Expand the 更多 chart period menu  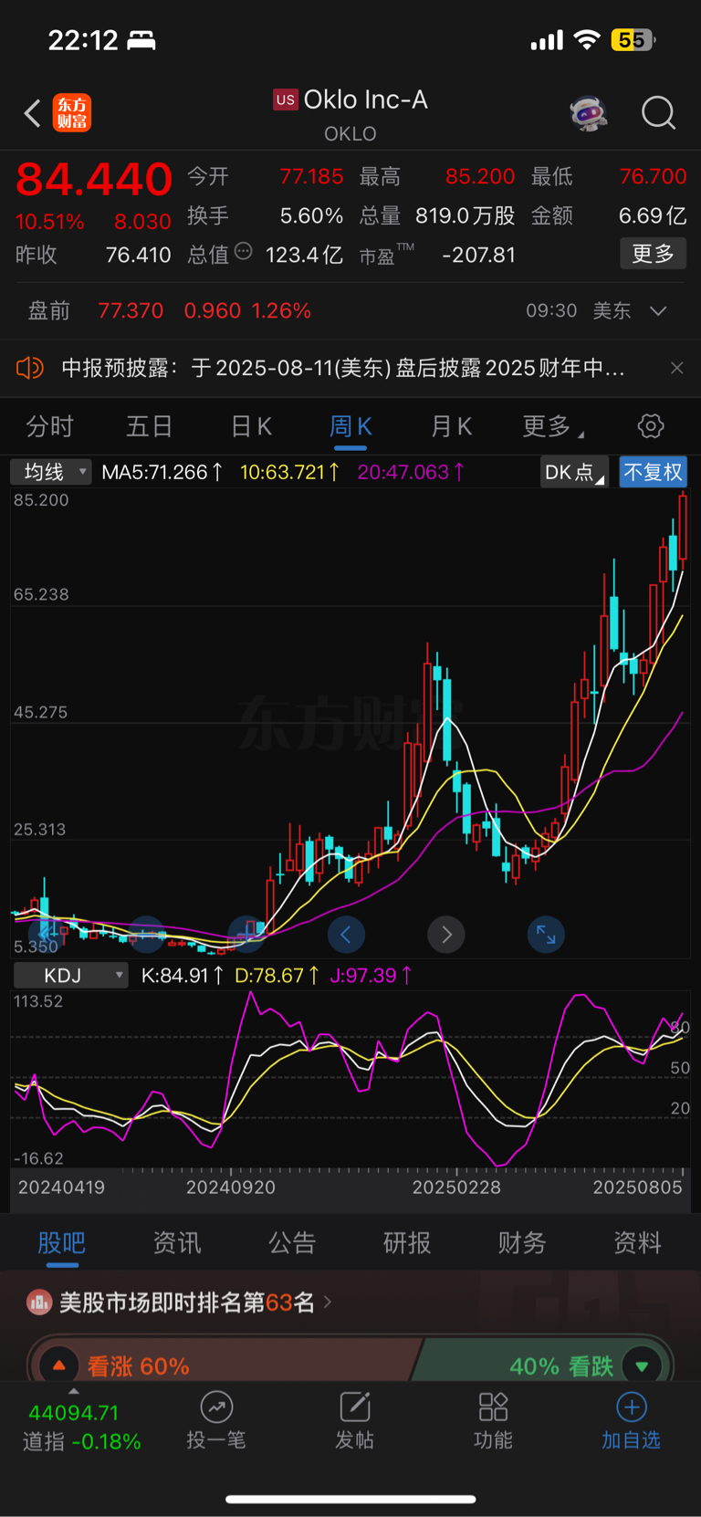click(553, 426)
